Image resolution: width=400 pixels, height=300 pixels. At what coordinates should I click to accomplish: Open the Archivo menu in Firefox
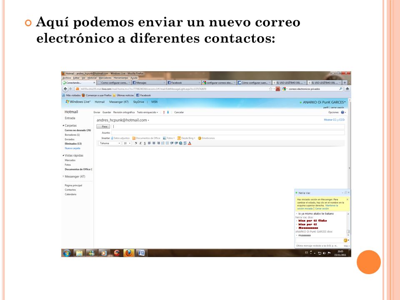(67, 78)
